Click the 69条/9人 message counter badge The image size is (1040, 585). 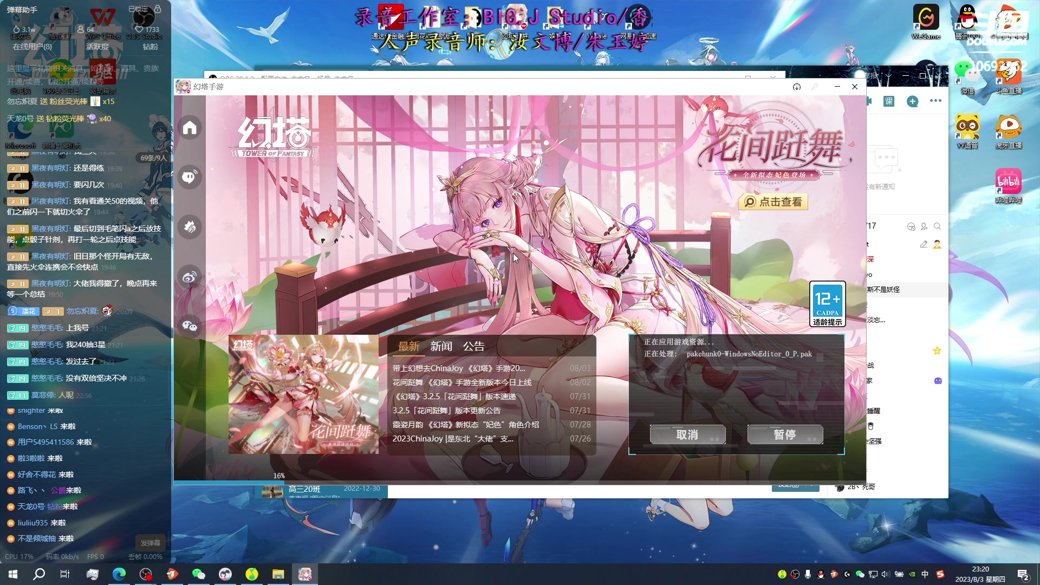[153, 158]
